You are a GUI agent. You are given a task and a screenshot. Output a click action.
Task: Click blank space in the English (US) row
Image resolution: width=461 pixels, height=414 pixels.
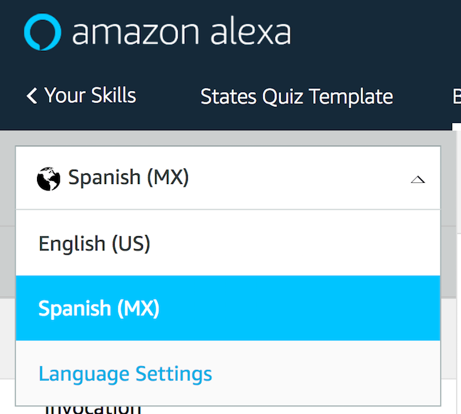tap(301, 243)
